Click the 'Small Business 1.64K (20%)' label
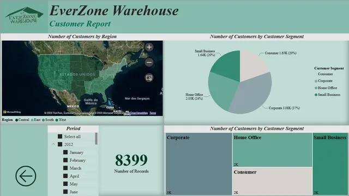Screen dimensions: 349x196 pyautogui.click(x=205, y=53)
